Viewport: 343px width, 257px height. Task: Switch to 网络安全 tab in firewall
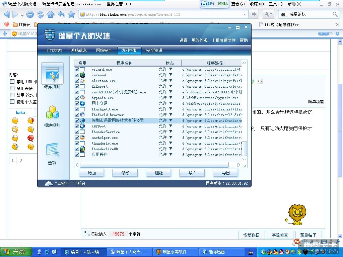(x=104, y=51)
